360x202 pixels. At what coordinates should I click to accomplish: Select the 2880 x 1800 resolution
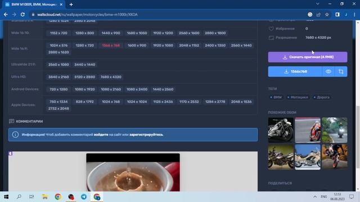point(215,33)
